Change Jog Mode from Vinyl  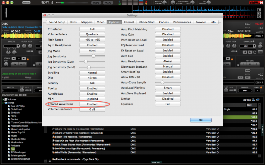point(92,51)
